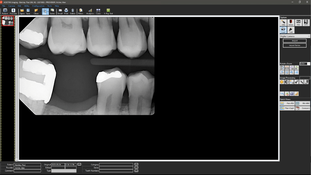Click the Close folder toolbar icon
Screen dimensions: 311x175
36,11
